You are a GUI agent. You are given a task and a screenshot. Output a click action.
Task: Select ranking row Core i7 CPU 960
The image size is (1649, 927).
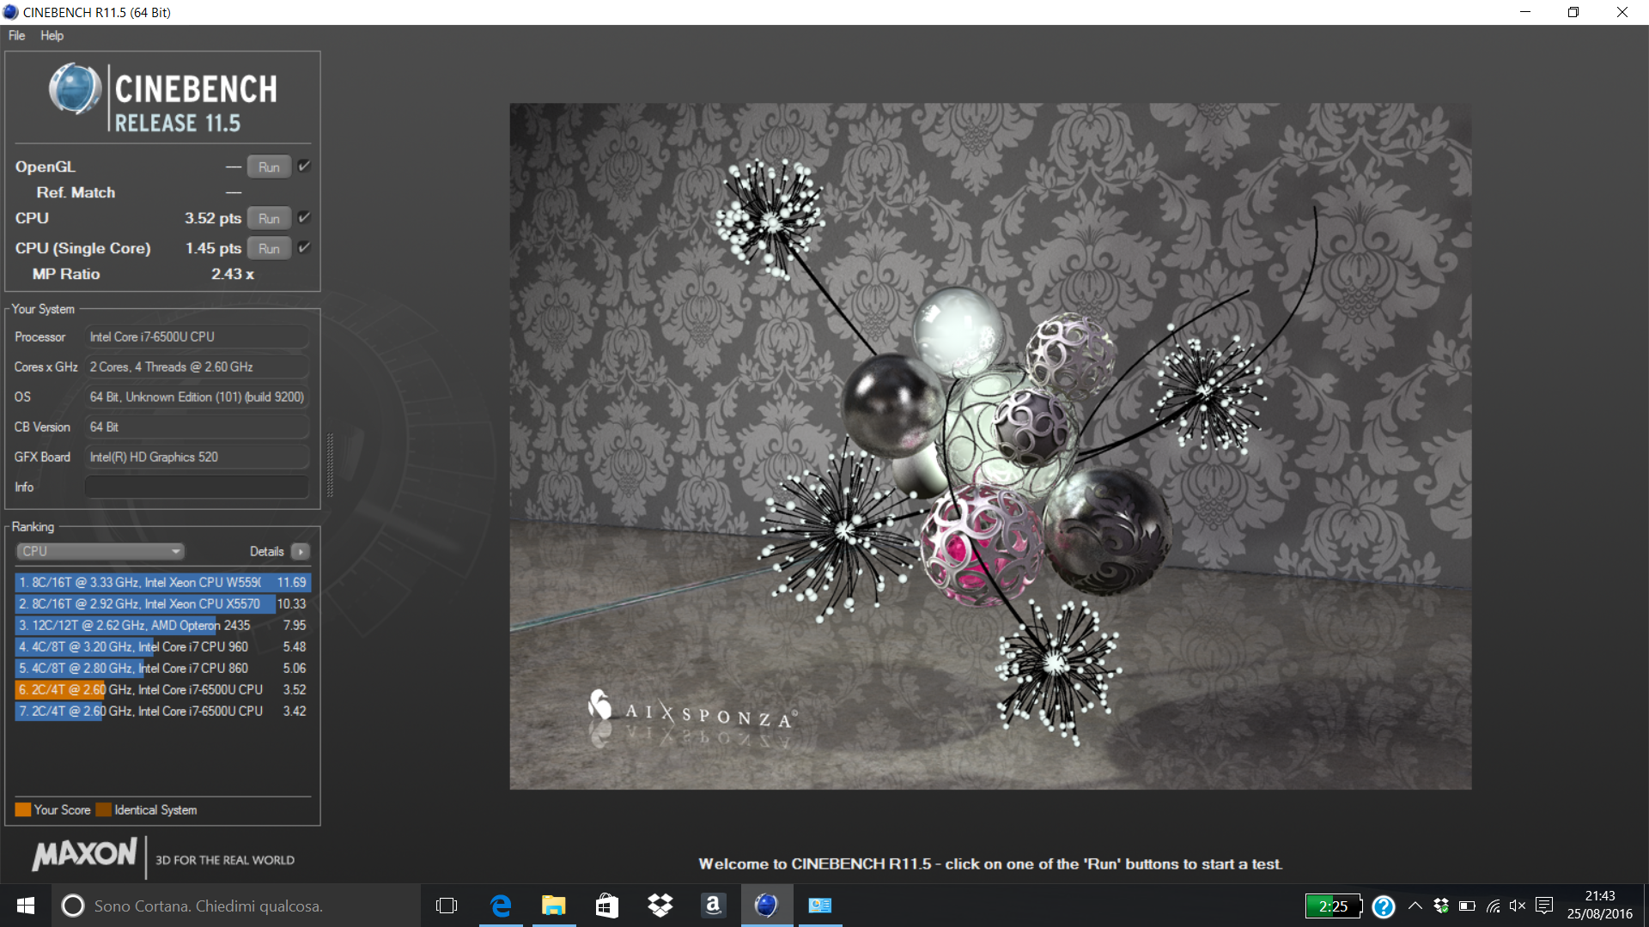tap(162, 646)
